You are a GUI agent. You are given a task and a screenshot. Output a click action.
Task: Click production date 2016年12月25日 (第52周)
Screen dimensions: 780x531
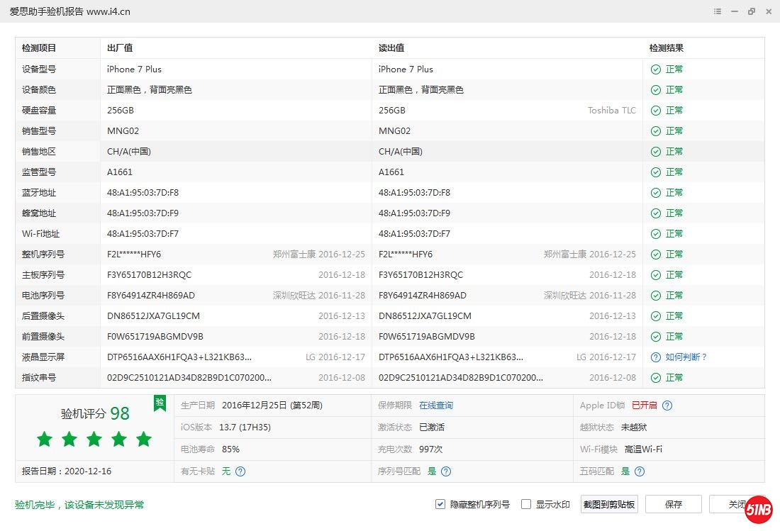click(x=272, y=406)
